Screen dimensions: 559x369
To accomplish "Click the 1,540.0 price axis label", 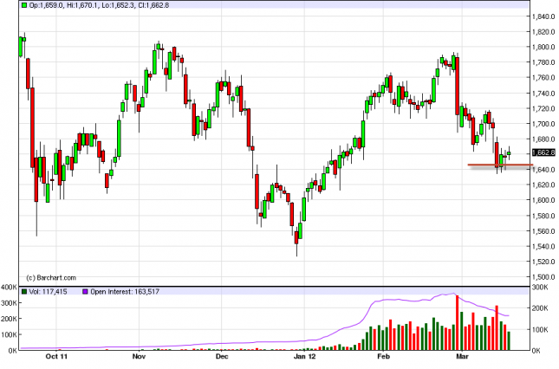I will point(543,247).
